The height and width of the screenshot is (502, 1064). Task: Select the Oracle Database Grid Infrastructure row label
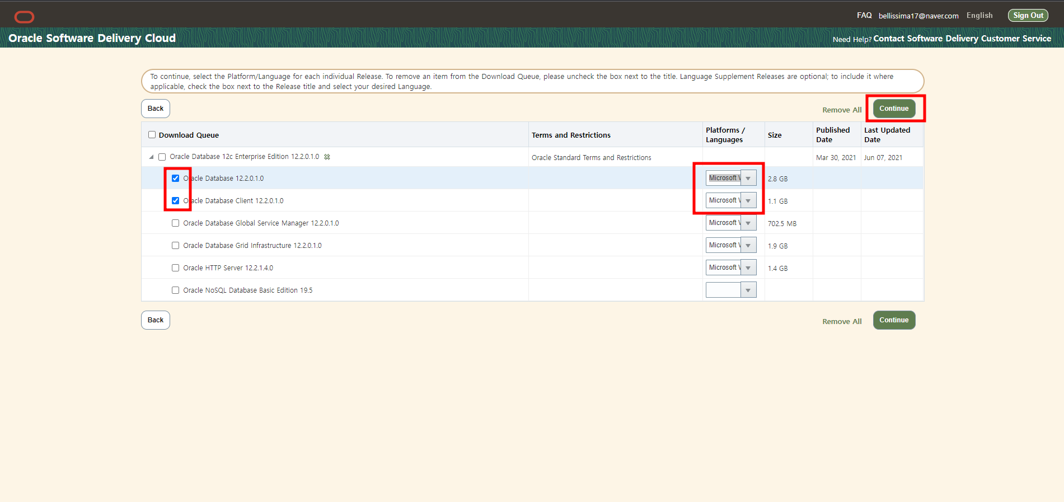point(252,246)
